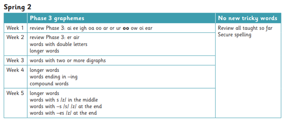This screenshot has width=282, height=120.
Task: Select the Week 2 row label
Action: 15,37
